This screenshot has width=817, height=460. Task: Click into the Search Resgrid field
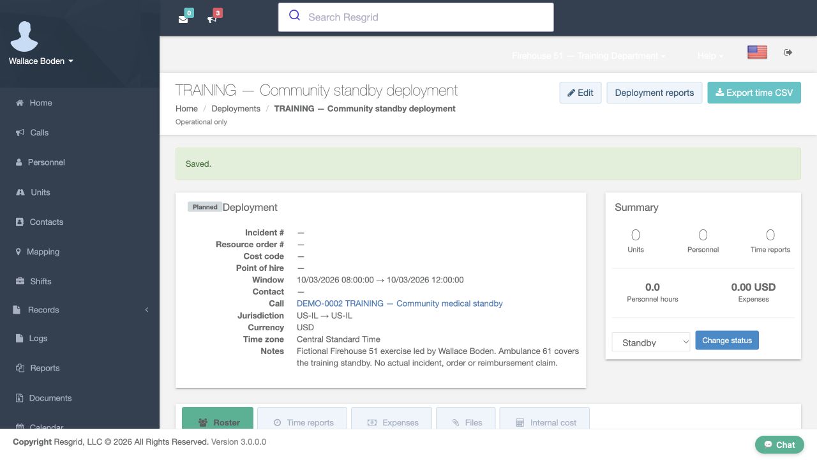[x=416, y=17]
